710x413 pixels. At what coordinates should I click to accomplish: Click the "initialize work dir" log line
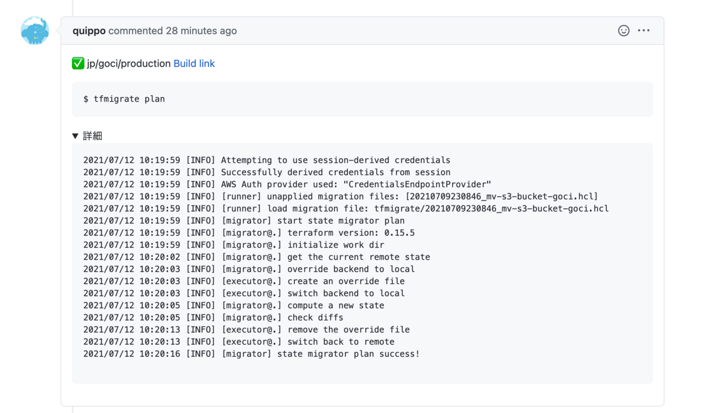tap(234, 245)
